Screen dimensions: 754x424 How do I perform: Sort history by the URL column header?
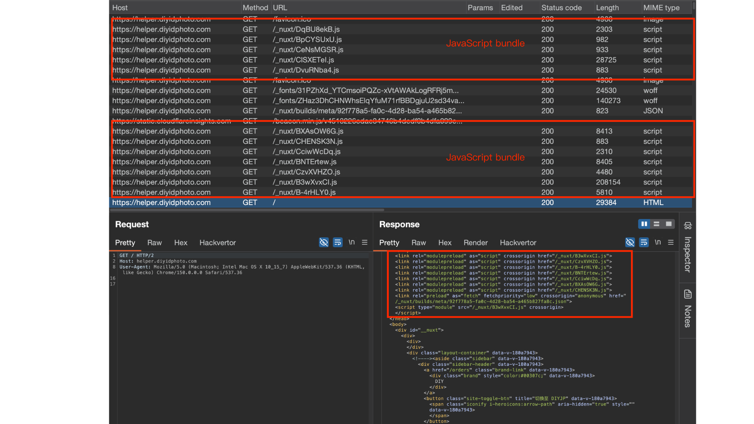[369, 8]
